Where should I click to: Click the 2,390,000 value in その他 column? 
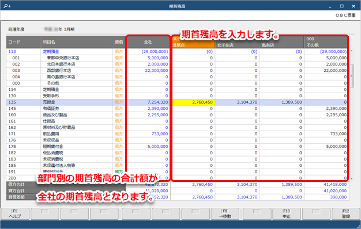click(336, 108)
